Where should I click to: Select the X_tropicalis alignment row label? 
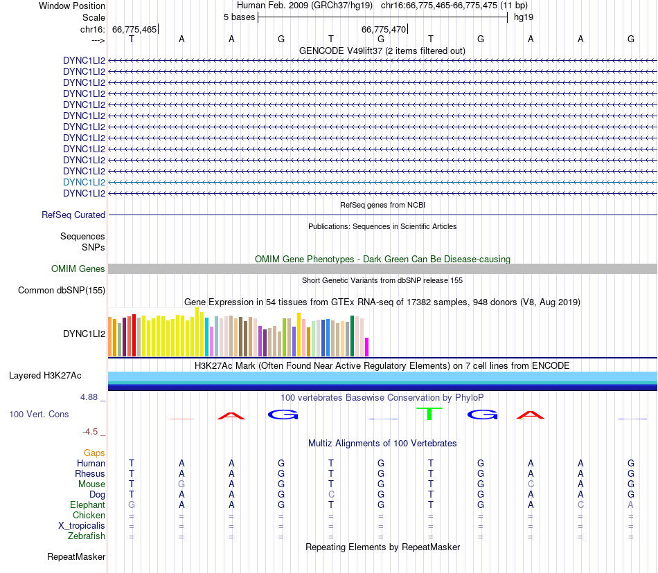pos(82,526)
